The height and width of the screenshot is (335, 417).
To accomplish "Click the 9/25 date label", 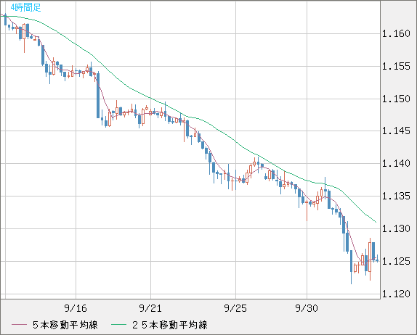I will [235, 308].
